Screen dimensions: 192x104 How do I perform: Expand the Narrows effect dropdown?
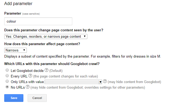pyautogui.click(x=15, y=50)
